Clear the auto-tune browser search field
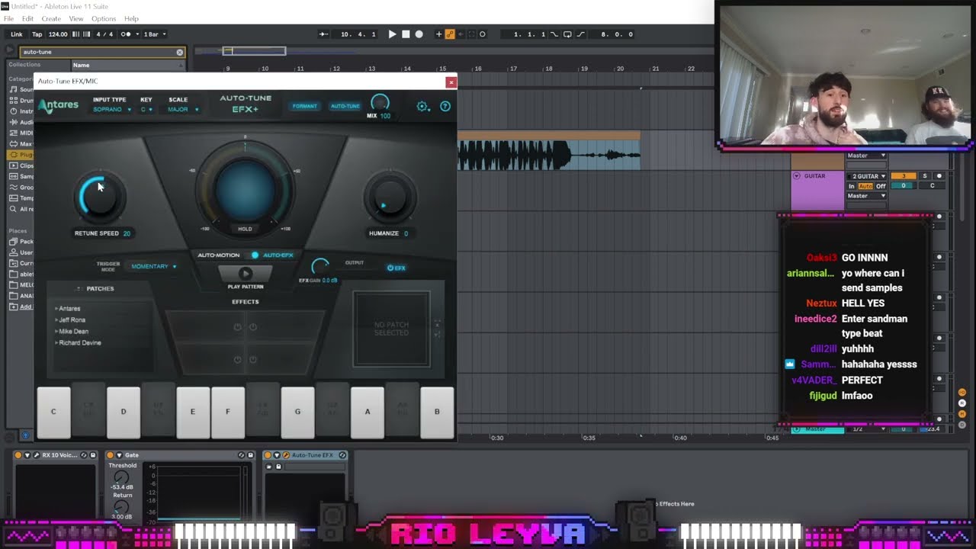This screenshot has width=976, height=549. click(180, 52)
